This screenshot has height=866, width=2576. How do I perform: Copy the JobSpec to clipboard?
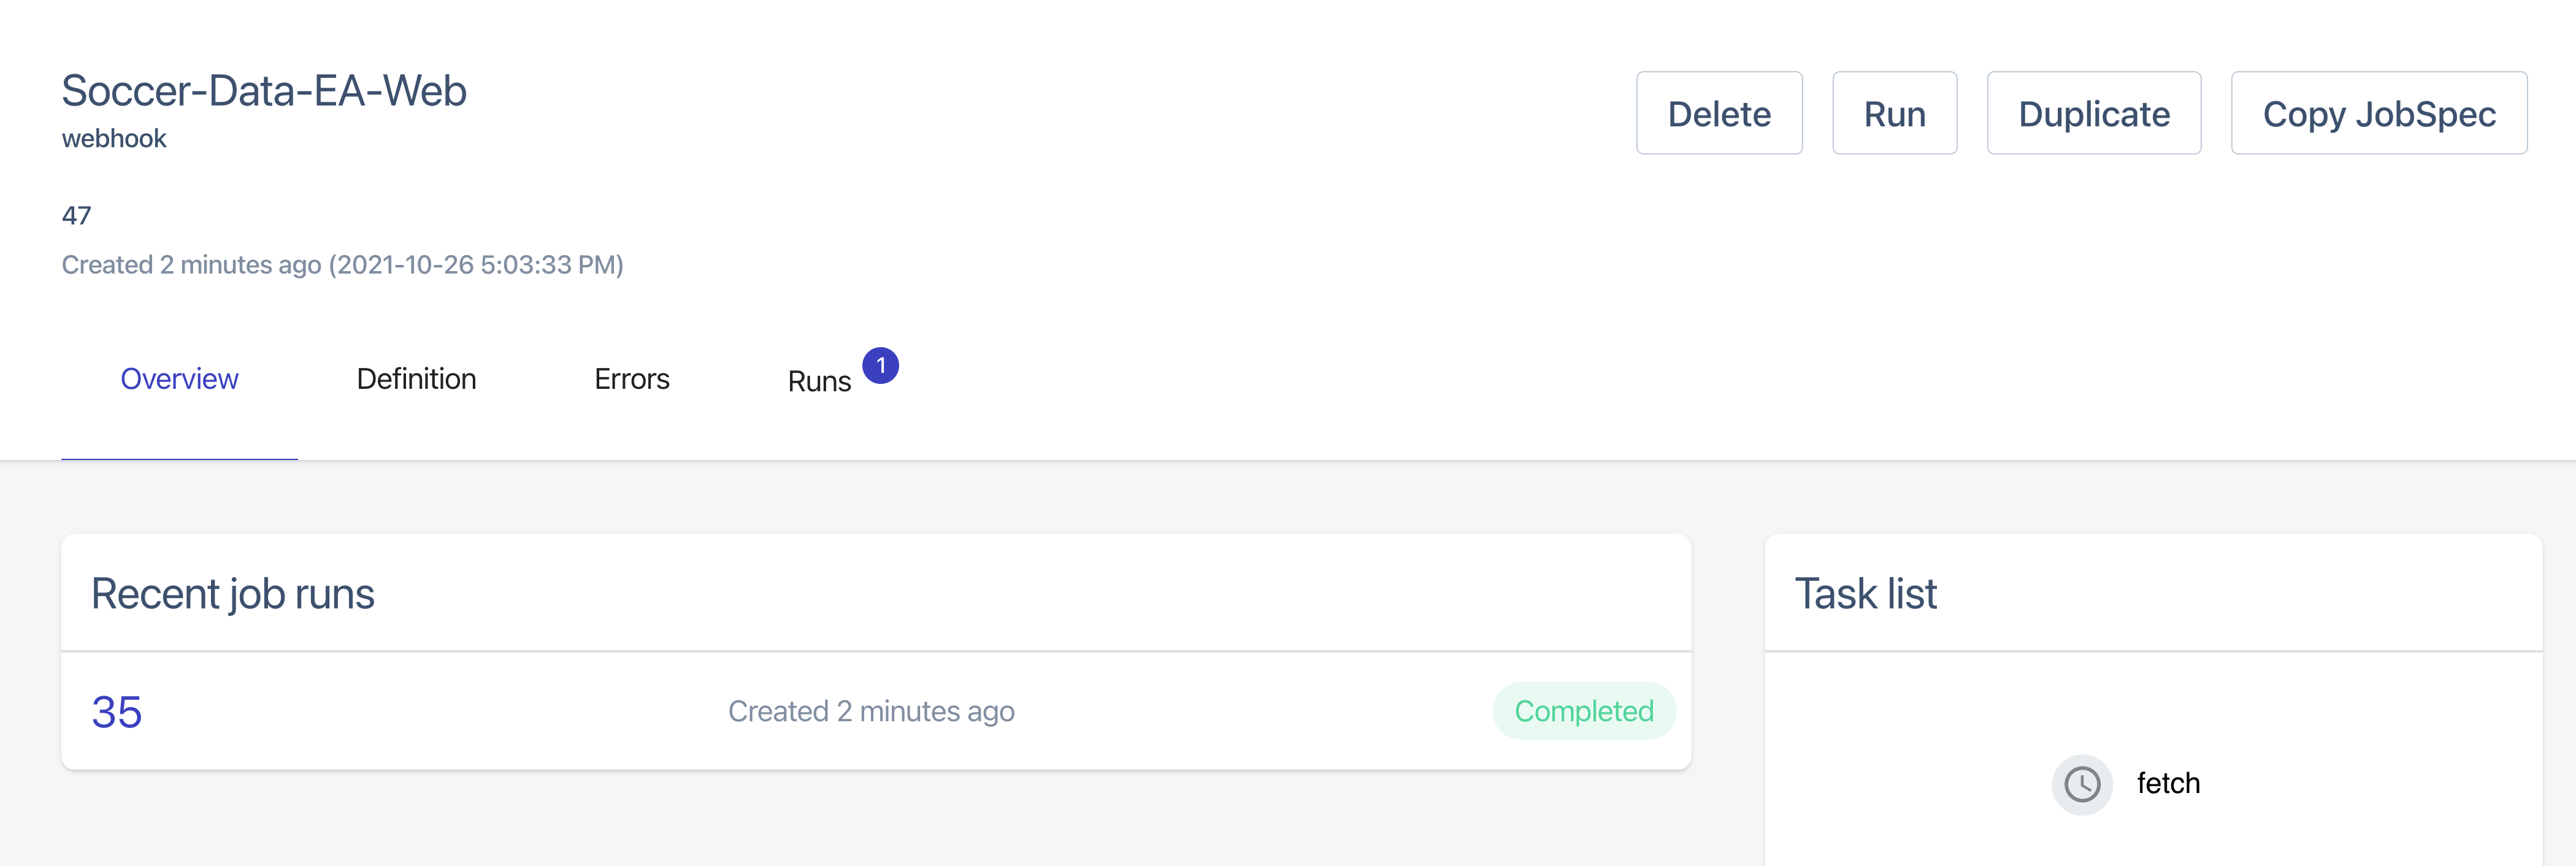coord(2379,113)
